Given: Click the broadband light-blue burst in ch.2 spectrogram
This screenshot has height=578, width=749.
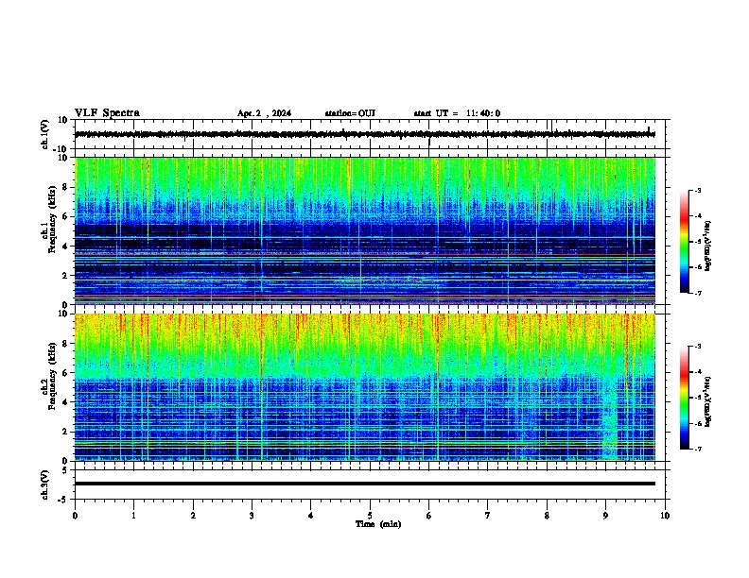Looking at the screenshot, I should pos(610,419).
